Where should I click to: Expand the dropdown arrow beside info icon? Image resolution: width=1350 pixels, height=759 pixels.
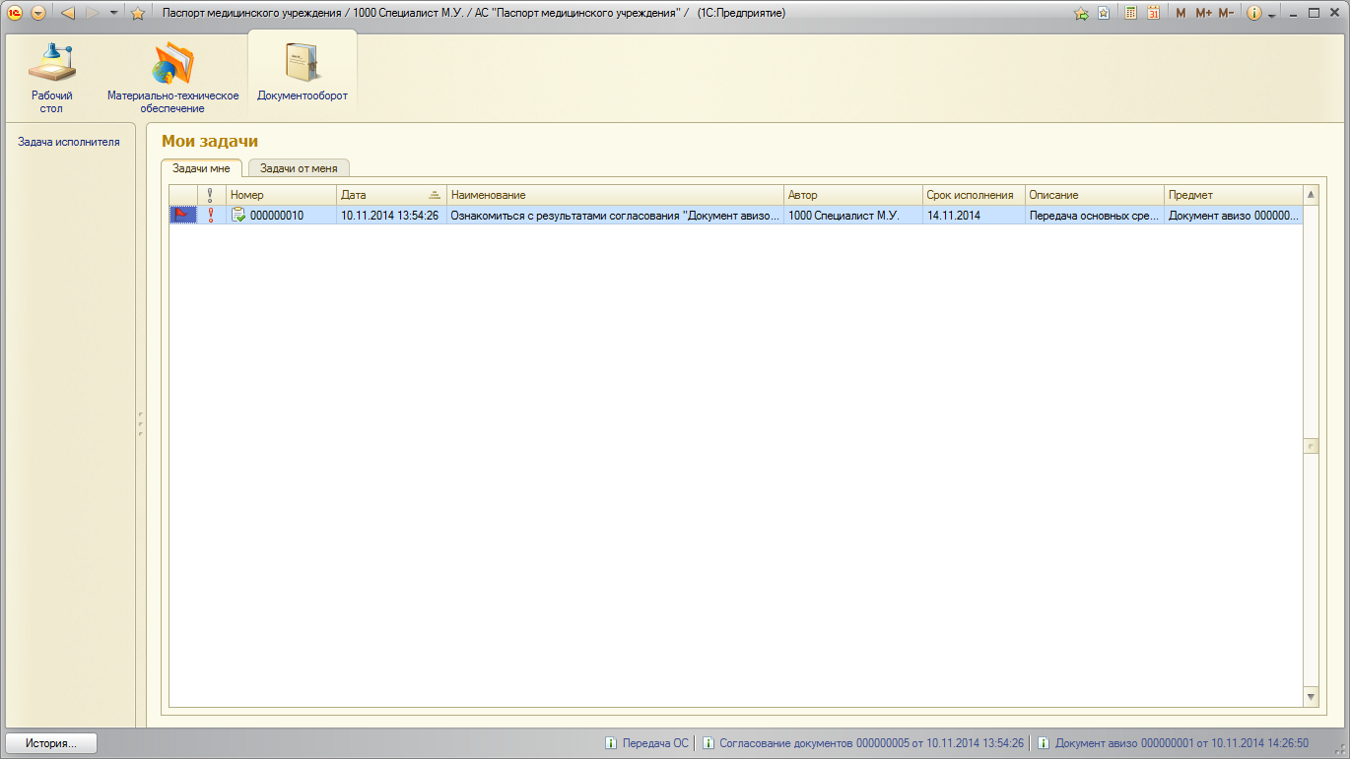click(x=1271, y=15)
